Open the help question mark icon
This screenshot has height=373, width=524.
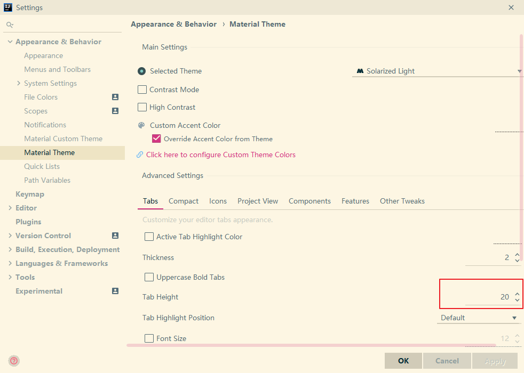pyautogui.click(x=14, y=361)
